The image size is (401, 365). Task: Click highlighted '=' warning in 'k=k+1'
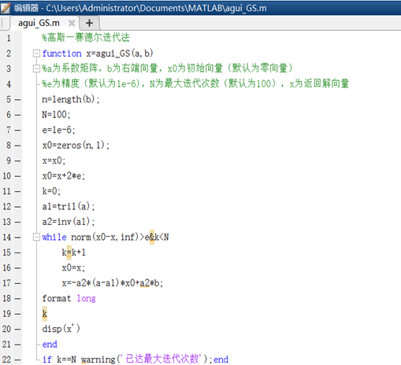[69, 253]
